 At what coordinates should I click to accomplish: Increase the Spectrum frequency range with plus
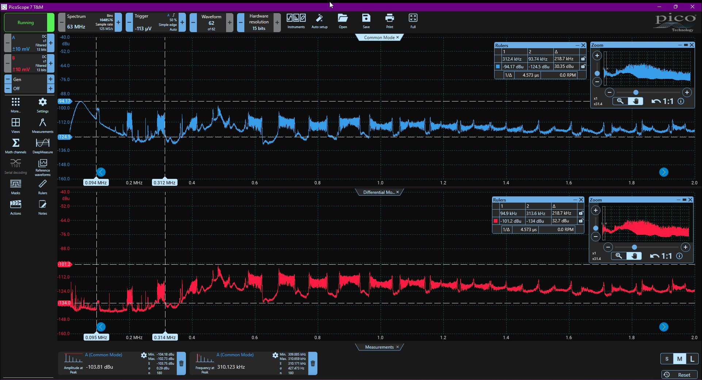point(118,22)
